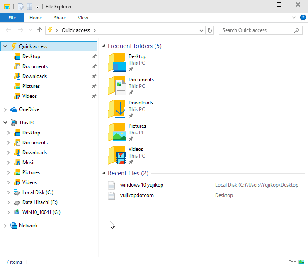This screenshot has width=308, height=267.
Task: Expand Music under This PC
Action: (8, 163)
